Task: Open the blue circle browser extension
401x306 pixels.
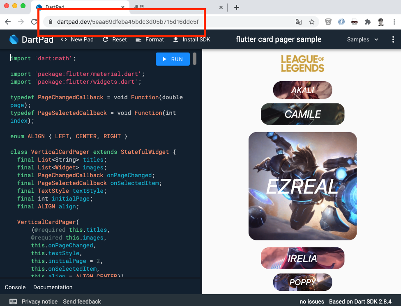Action: coord(341,22)
